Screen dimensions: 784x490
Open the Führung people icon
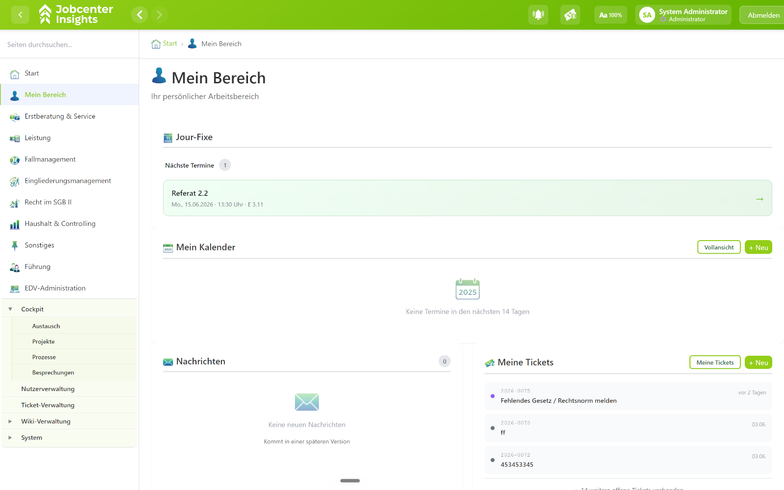click(x=15, y=267)
